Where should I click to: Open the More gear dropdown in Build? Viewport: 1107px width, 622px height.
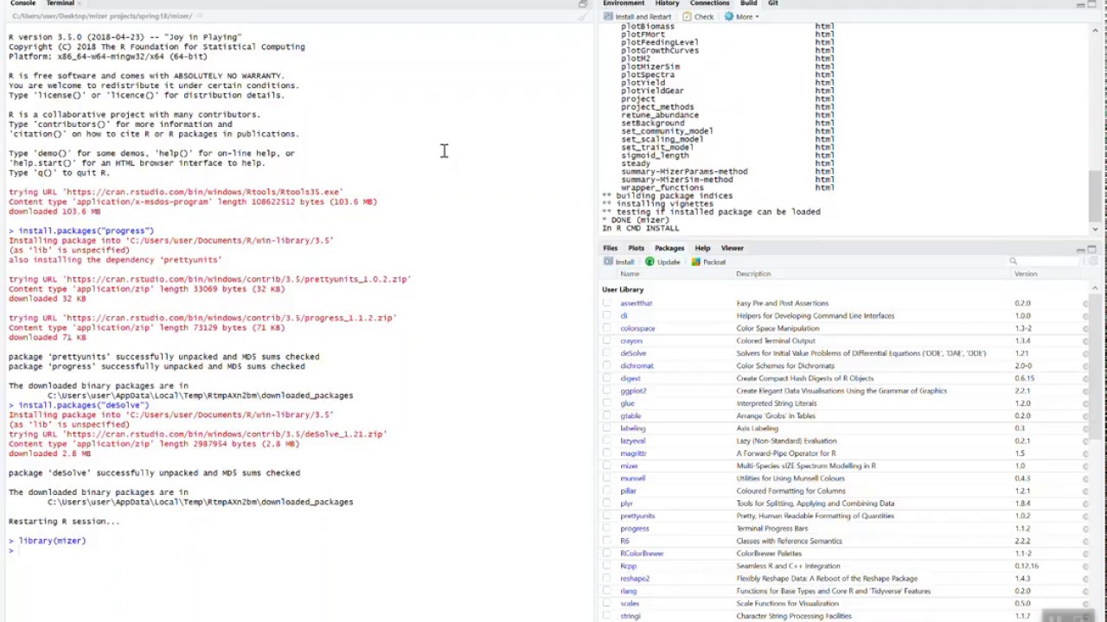744,16
